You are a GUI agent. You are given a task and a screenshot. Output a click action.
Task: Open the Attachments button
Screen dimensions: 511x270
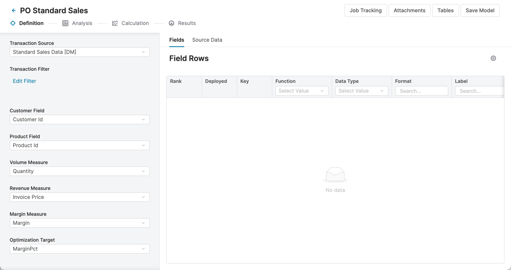(409, 10)
